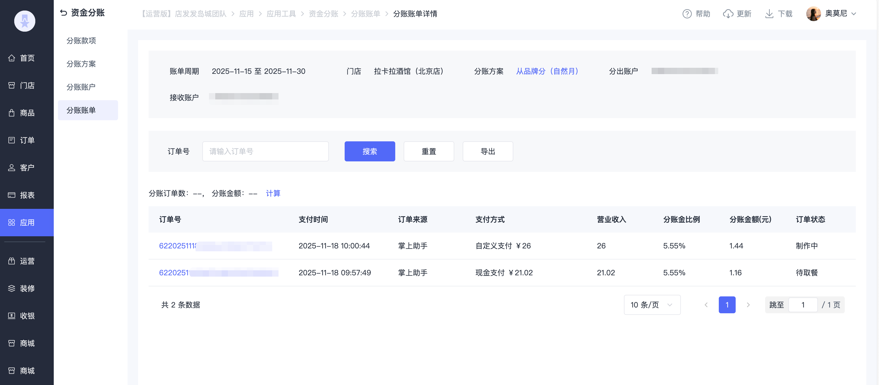Go to next page using right chevron
Screen dimensions: 879x385
pyautogui.click(x=748, y=305)
